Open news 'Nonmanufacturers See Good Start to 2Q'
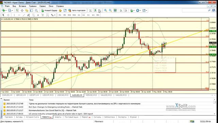The width and height of the screenshot is (218, 123). (52, 110)
